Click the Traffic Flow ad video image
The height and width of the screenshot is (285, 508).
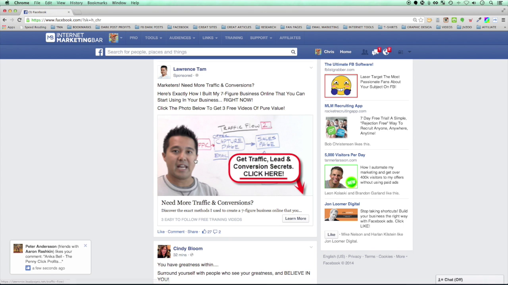235,156
